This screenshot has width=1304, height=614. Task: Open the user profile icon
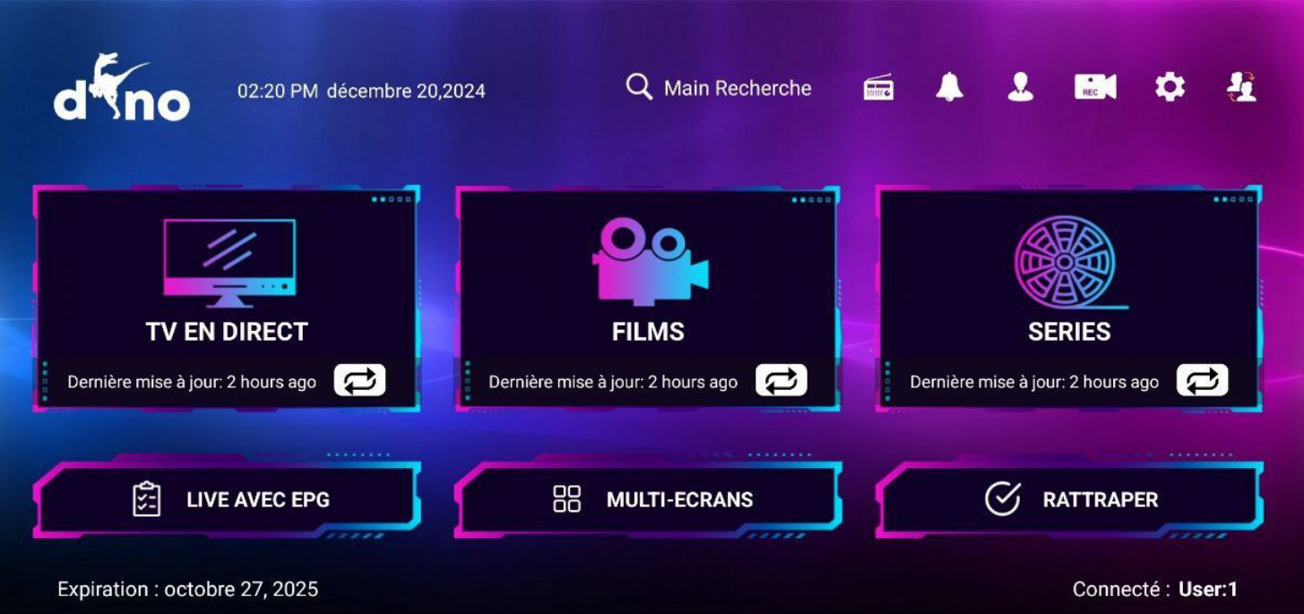point(1020,87)
